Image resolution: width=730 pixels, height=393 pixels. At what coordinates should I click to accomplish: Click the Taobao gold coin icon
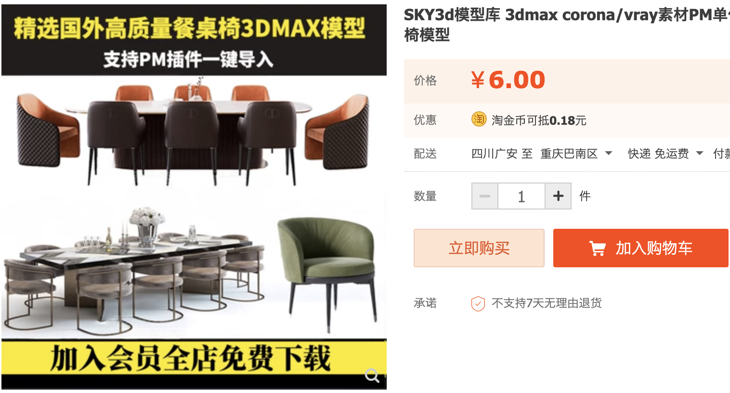point(479,119)
